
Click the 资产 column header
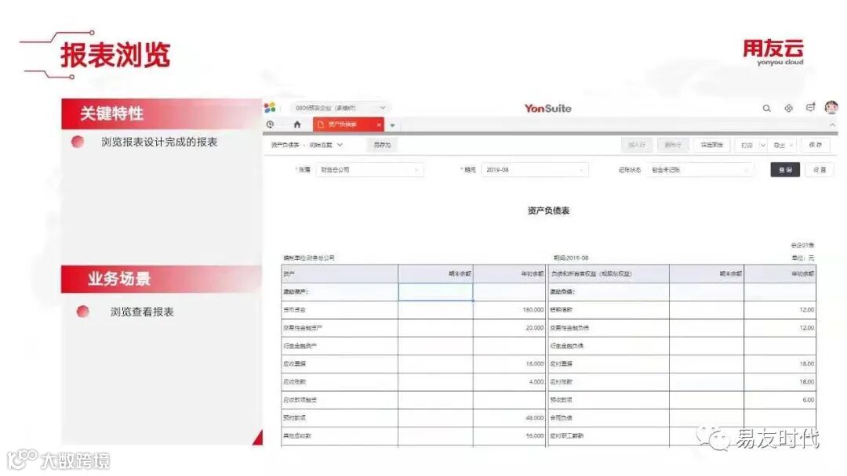[340, 274]
